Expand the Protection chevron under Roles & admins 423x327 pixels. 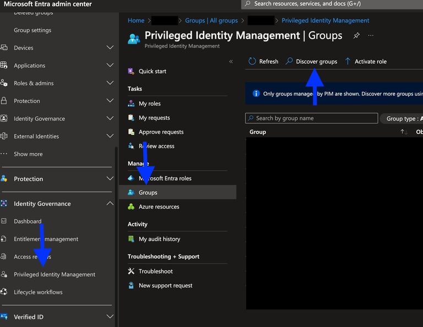pos(110,101)
